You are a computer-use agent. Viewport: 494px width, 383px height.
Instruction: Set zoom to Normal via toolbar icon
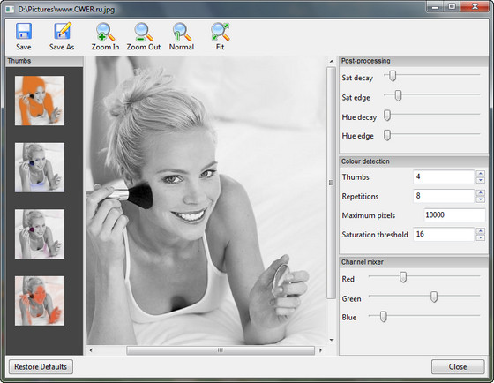[x=182, y=32]
